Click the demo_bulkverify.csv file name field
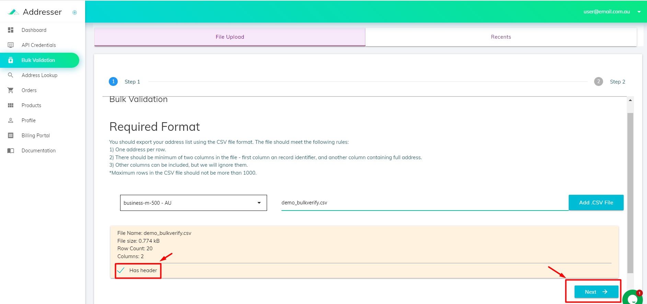Viewport: 647px width, 304px height. click(x=424, y=203)
